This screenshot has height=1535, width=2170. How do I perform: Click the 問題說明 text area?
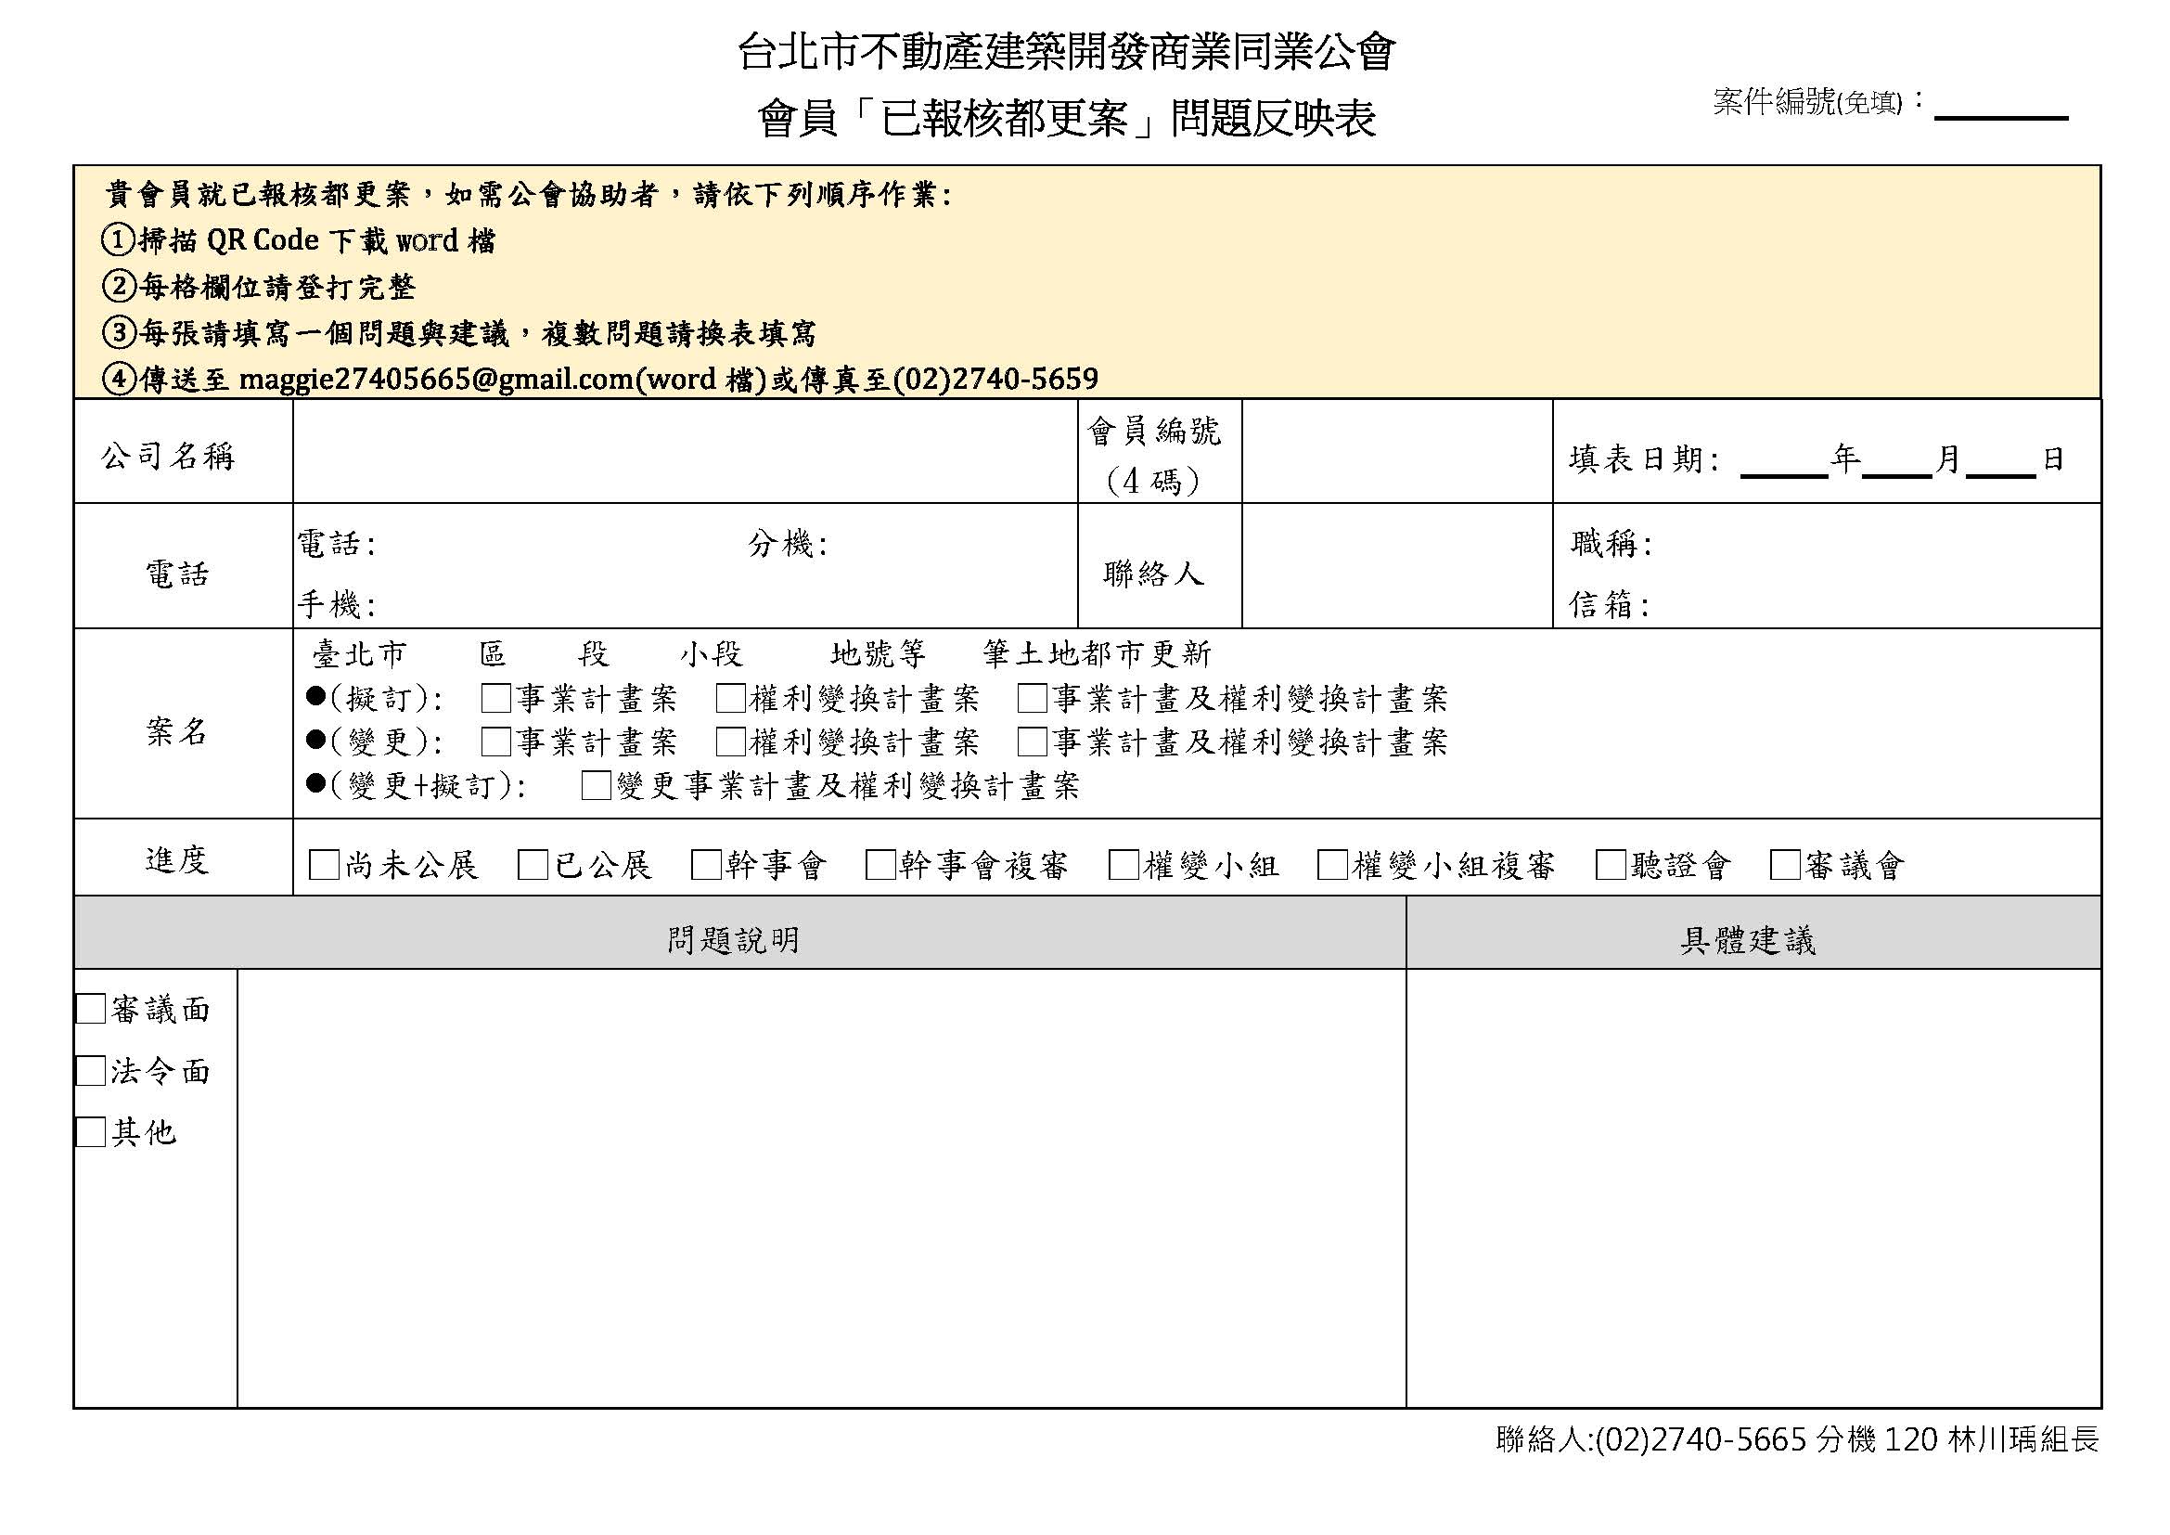pos(820,1187)
